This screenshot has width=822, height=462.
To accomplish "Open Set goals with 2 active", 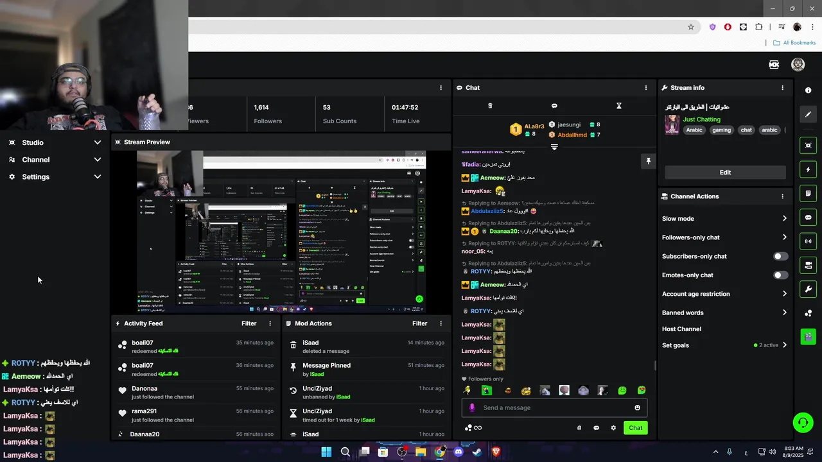I will [724, 345].
